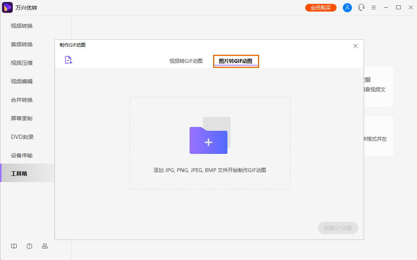Switch to 视频转GIF动图 tab

pyautogui.click(x=186, y=61)
